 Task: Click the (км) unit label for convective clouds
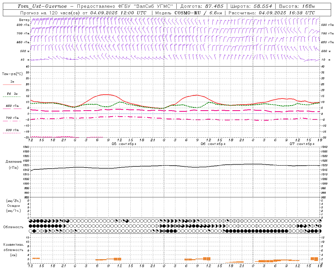tap(13, 255)
